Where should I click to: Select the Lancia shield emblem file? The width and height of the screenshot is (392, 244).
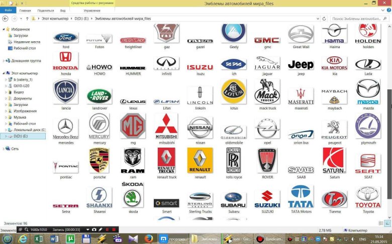click(65, 92)
